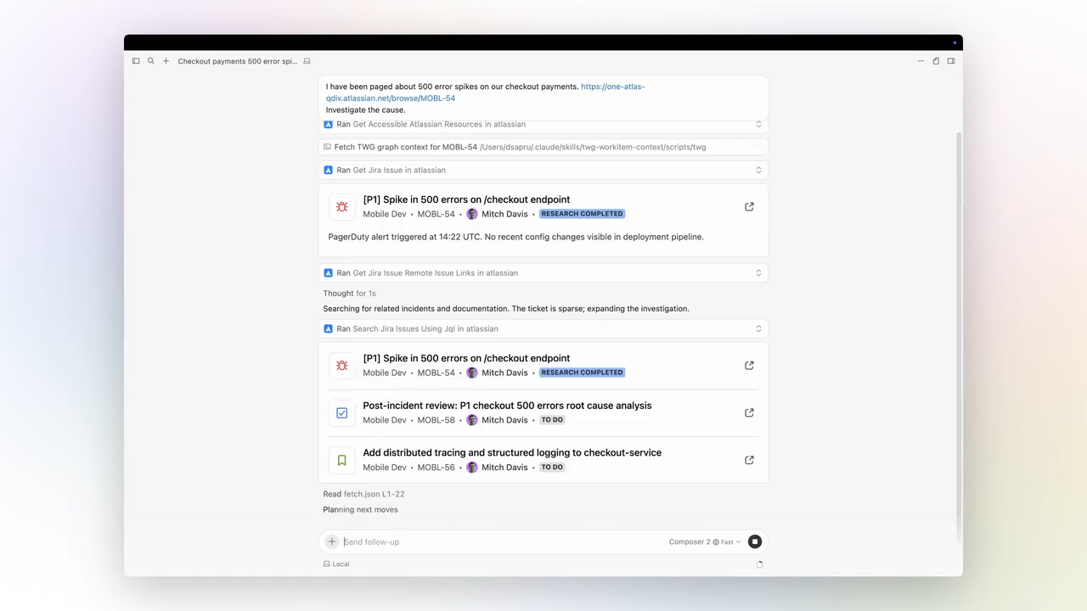This screenshot has height=611, width=1087.
Task: Click the Atlassian icon on Search Jira Issues row
Action: pyautogui.click(x=328, y=328)
